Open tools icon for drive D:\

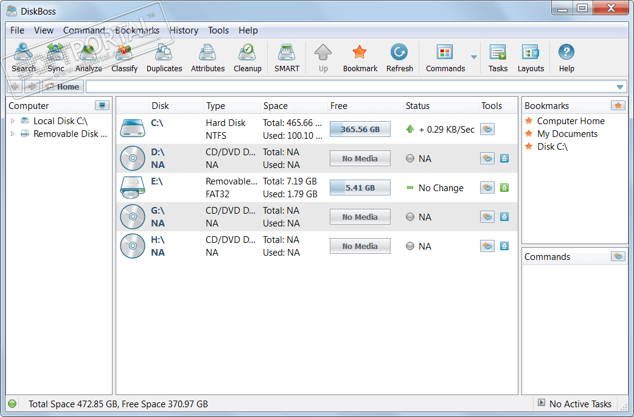pos(487,158)
